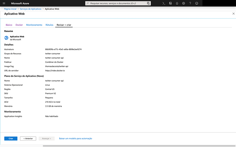The width and height of the screenshot is (236, 147).
Task: Open directory and subscription filter icon
Action: [171, 3]
